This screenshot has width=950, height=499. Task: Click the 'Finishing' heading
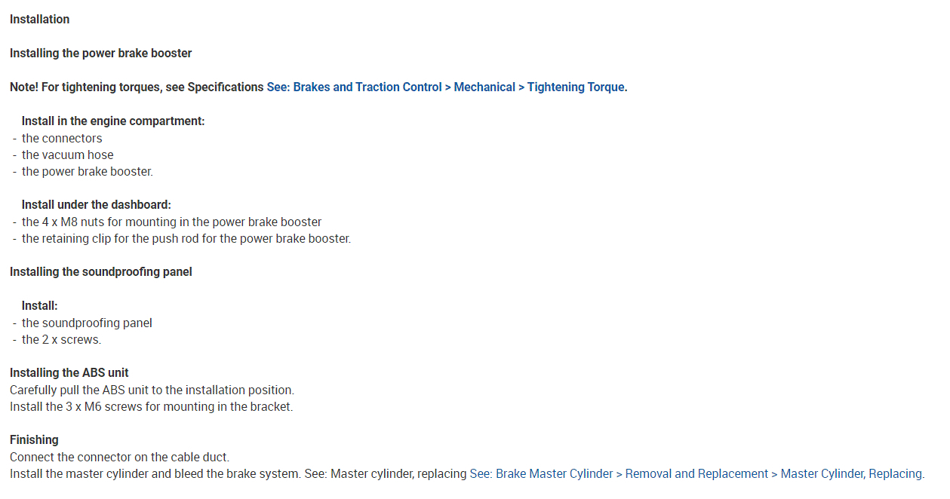[34, 440]
